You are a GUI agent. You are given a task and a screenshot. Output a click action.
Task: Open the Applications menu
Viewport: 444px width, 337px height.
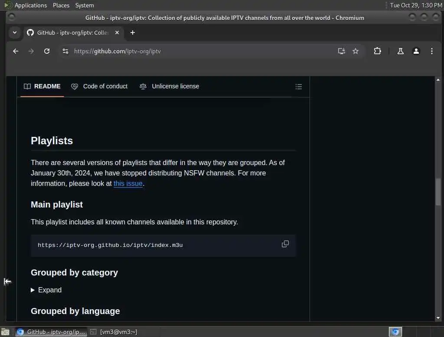pos(31,5)
